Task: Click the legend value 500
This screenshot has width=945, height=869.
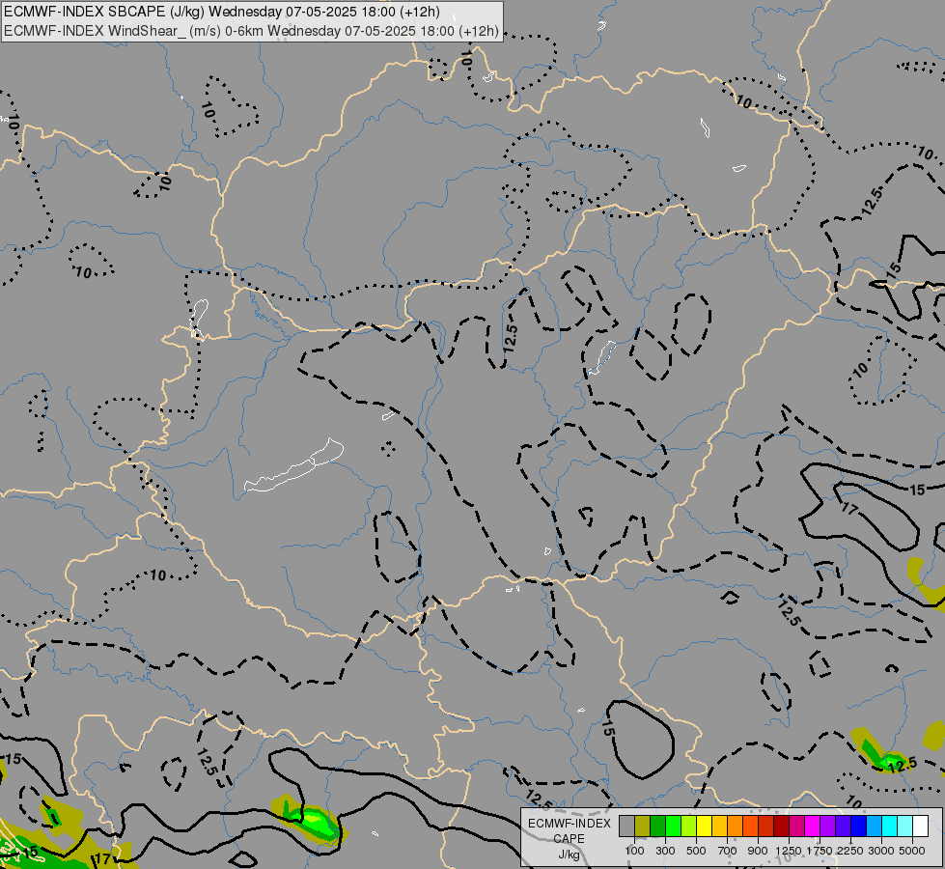Action: pos(696,851)
